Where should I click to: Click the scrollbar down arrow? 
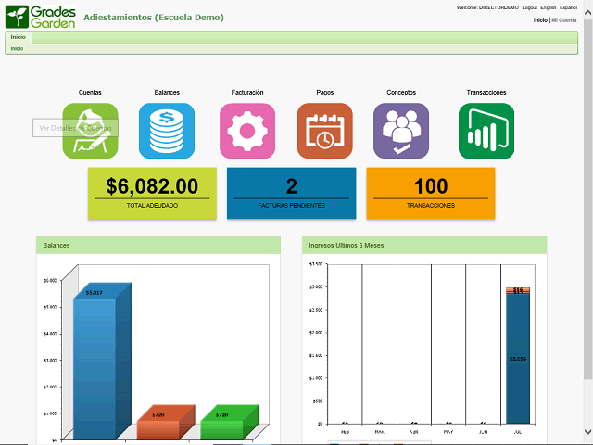coord(588,431)
